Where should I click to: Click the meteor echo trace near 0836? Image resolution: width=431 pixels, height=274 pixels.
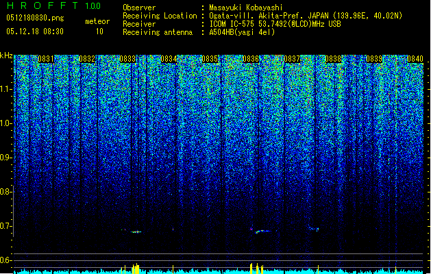261,231
